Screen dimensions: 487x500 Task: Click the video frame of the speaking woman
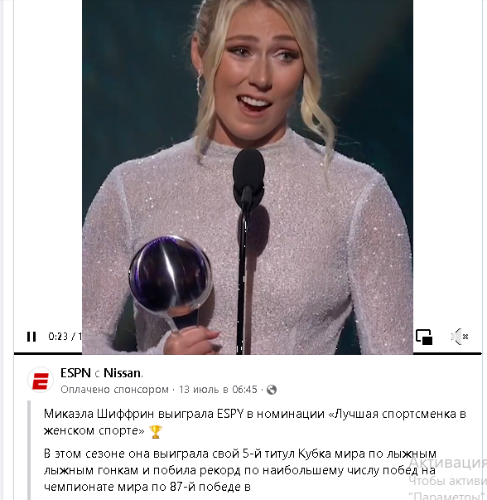tap(248, 177)
